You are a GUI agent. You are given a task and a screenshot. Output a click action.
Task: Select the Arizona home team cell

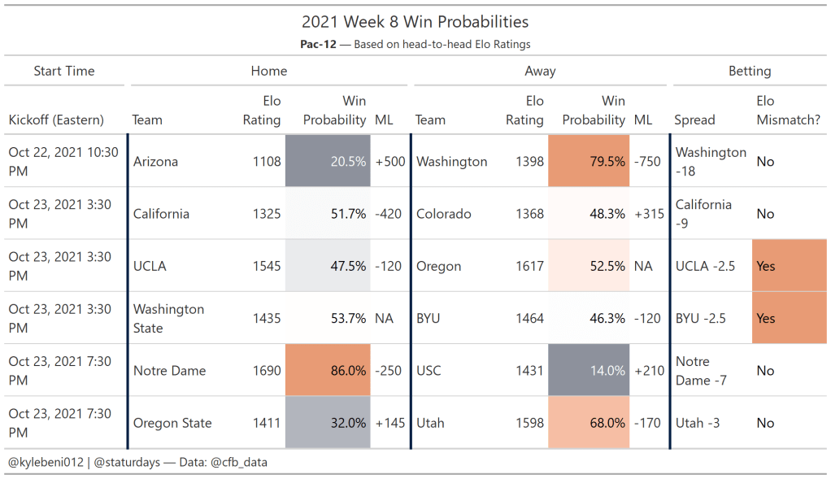tap(156, 162)
